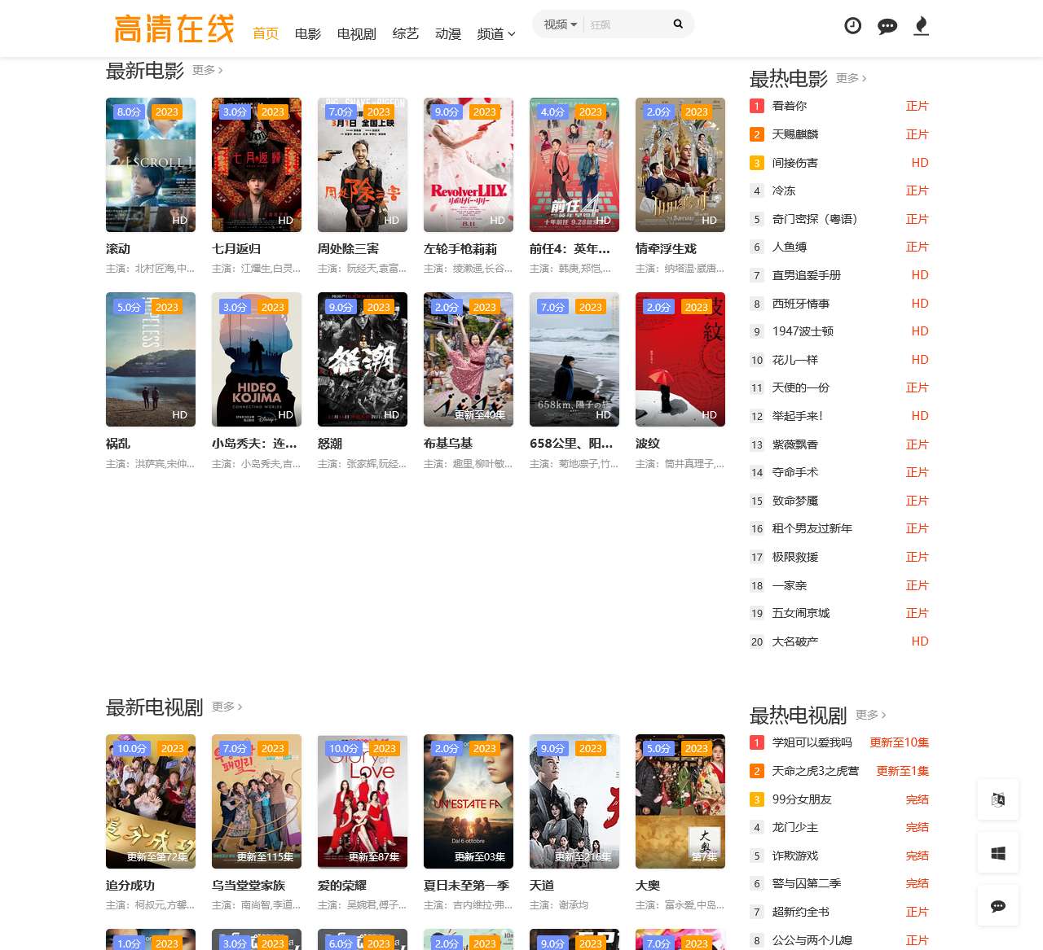Click the translation icon in the floating sidebar

tap(997, 799)
